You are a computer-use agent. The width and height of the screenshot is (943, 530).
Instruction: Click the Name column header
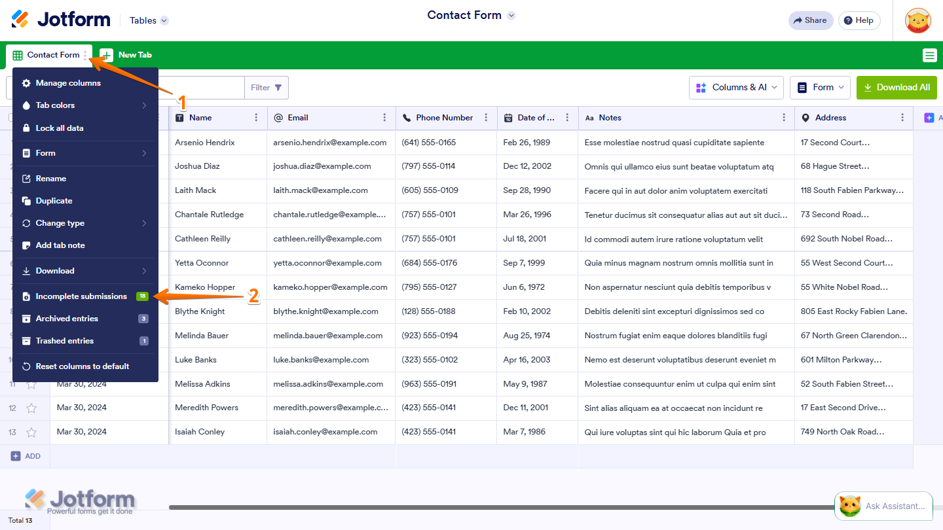pos(218,118)
